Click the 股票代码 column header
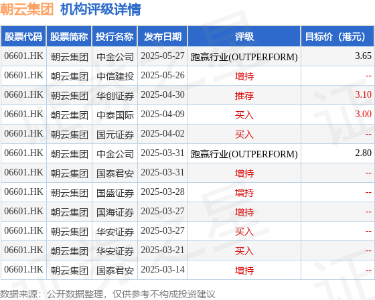This screenshot has height=300, width=375. point(23,37)
